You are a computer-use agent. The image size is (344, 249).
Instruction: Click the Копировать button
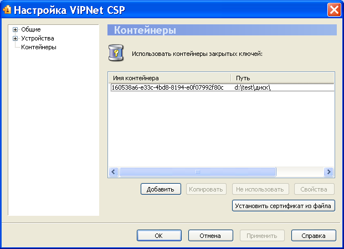206,189
